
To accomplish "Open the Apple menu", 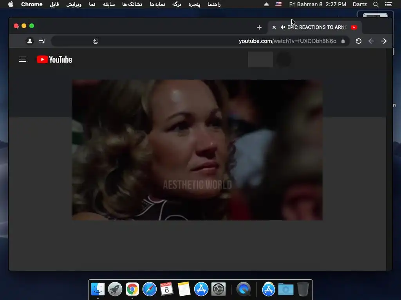I will [11, 4].
